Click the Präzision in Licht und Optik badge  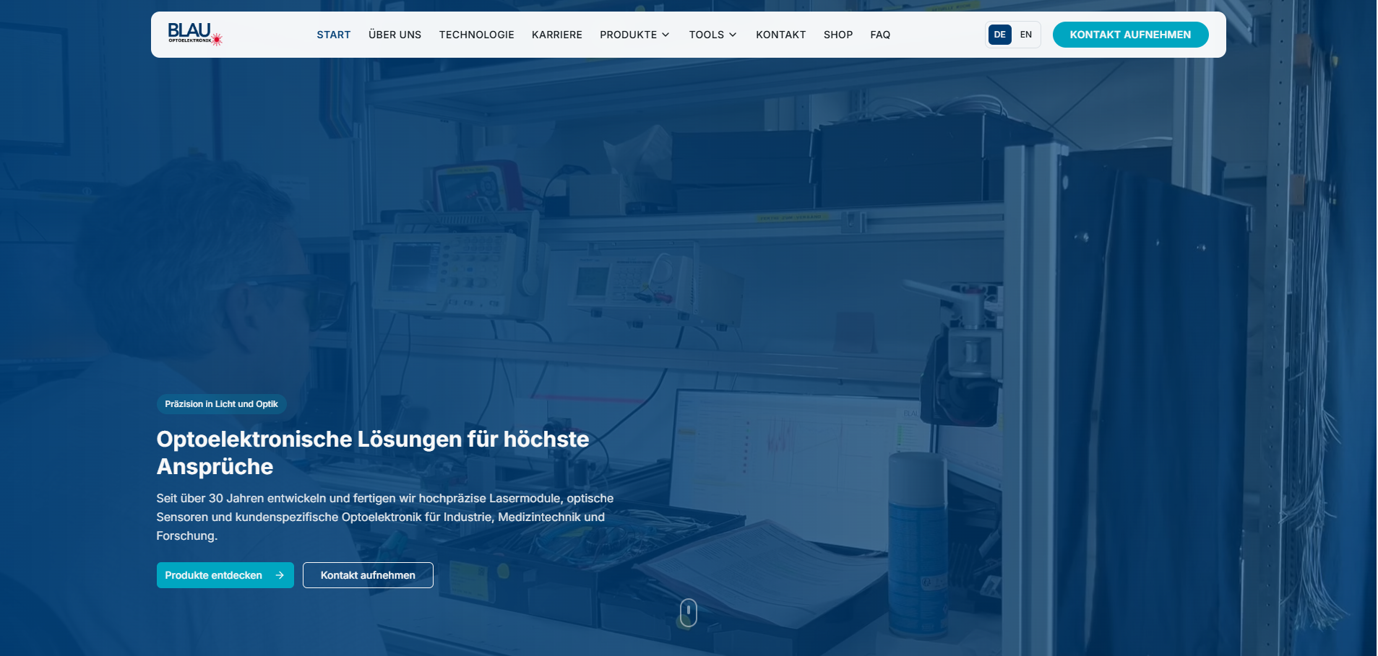coord(221,404)
